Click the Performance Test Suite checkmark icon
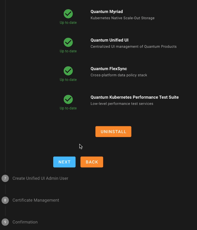This screenshot has height=230, width=197. coord(68,99)
